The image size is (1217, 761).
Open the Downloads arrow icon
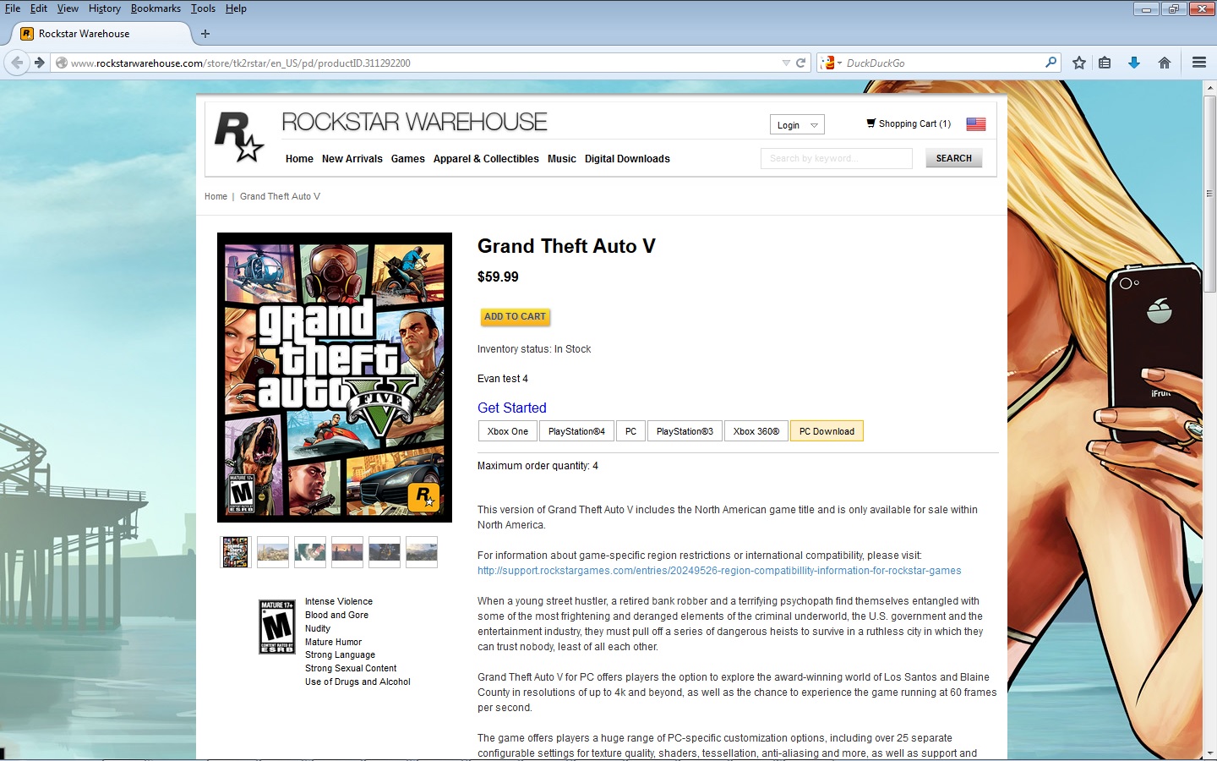(1134, 63)
